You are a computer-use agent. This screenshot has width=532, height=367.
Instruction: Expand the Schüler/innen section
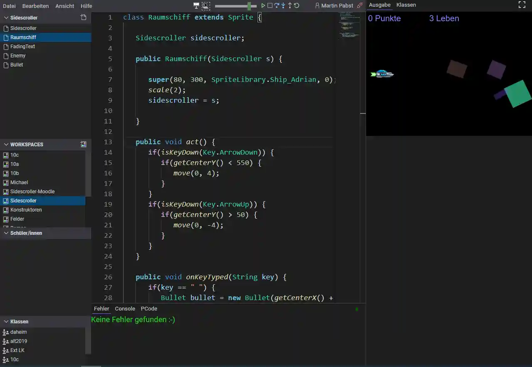(x=6, y=233)
